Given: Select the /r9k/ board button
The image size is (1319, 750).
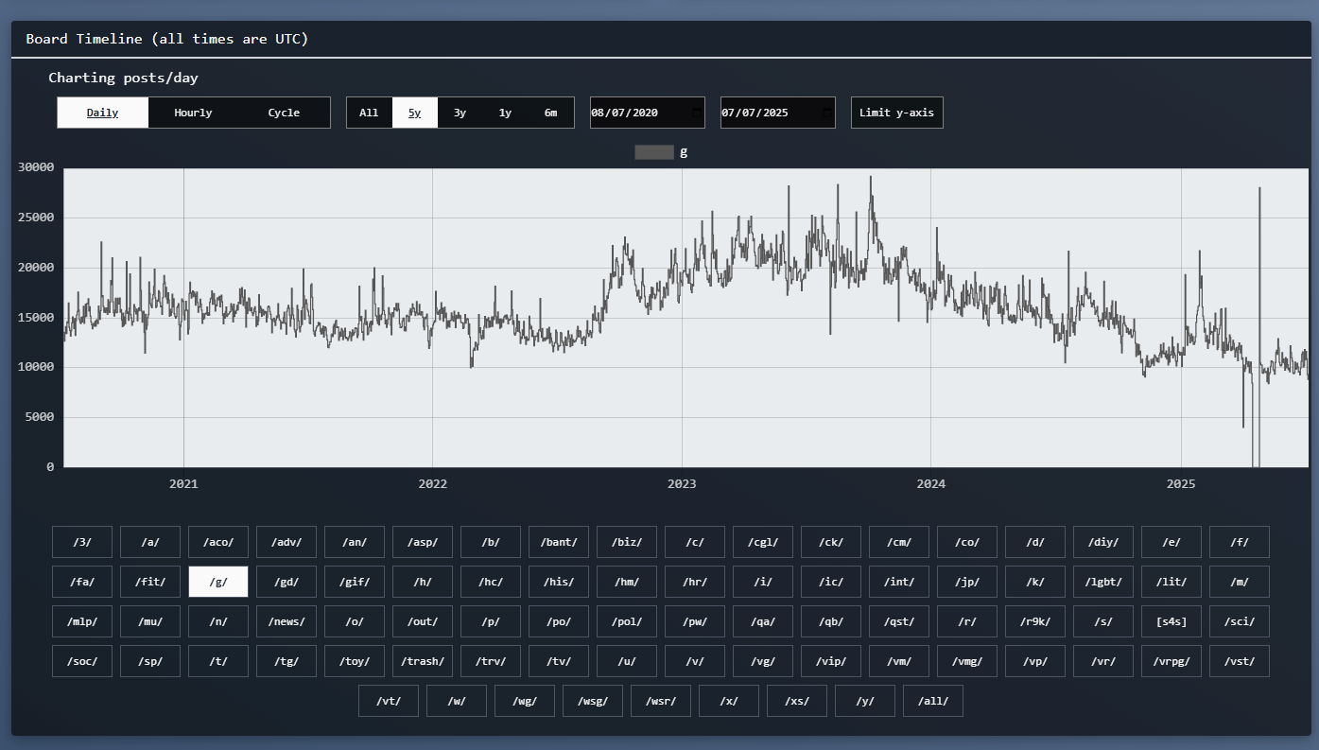Looking at the screenshot, I should click(1035, 621).
